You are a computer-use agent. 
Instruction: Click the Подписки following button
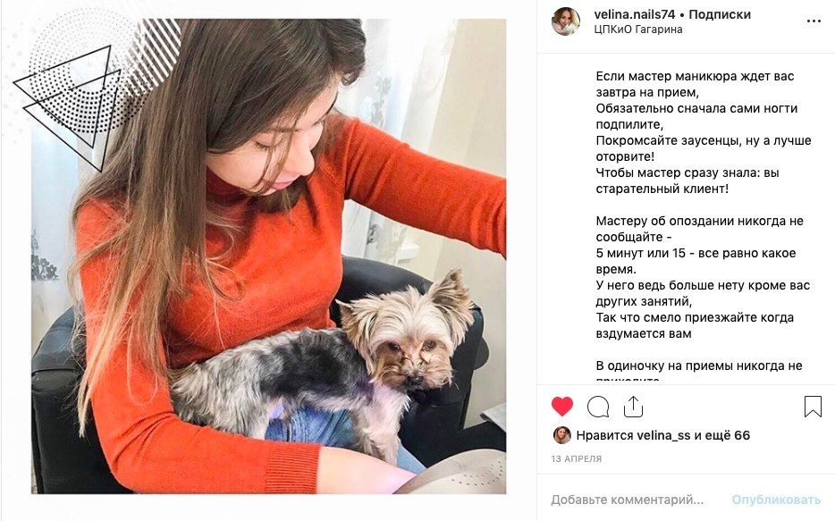click(x=720, y=14)
